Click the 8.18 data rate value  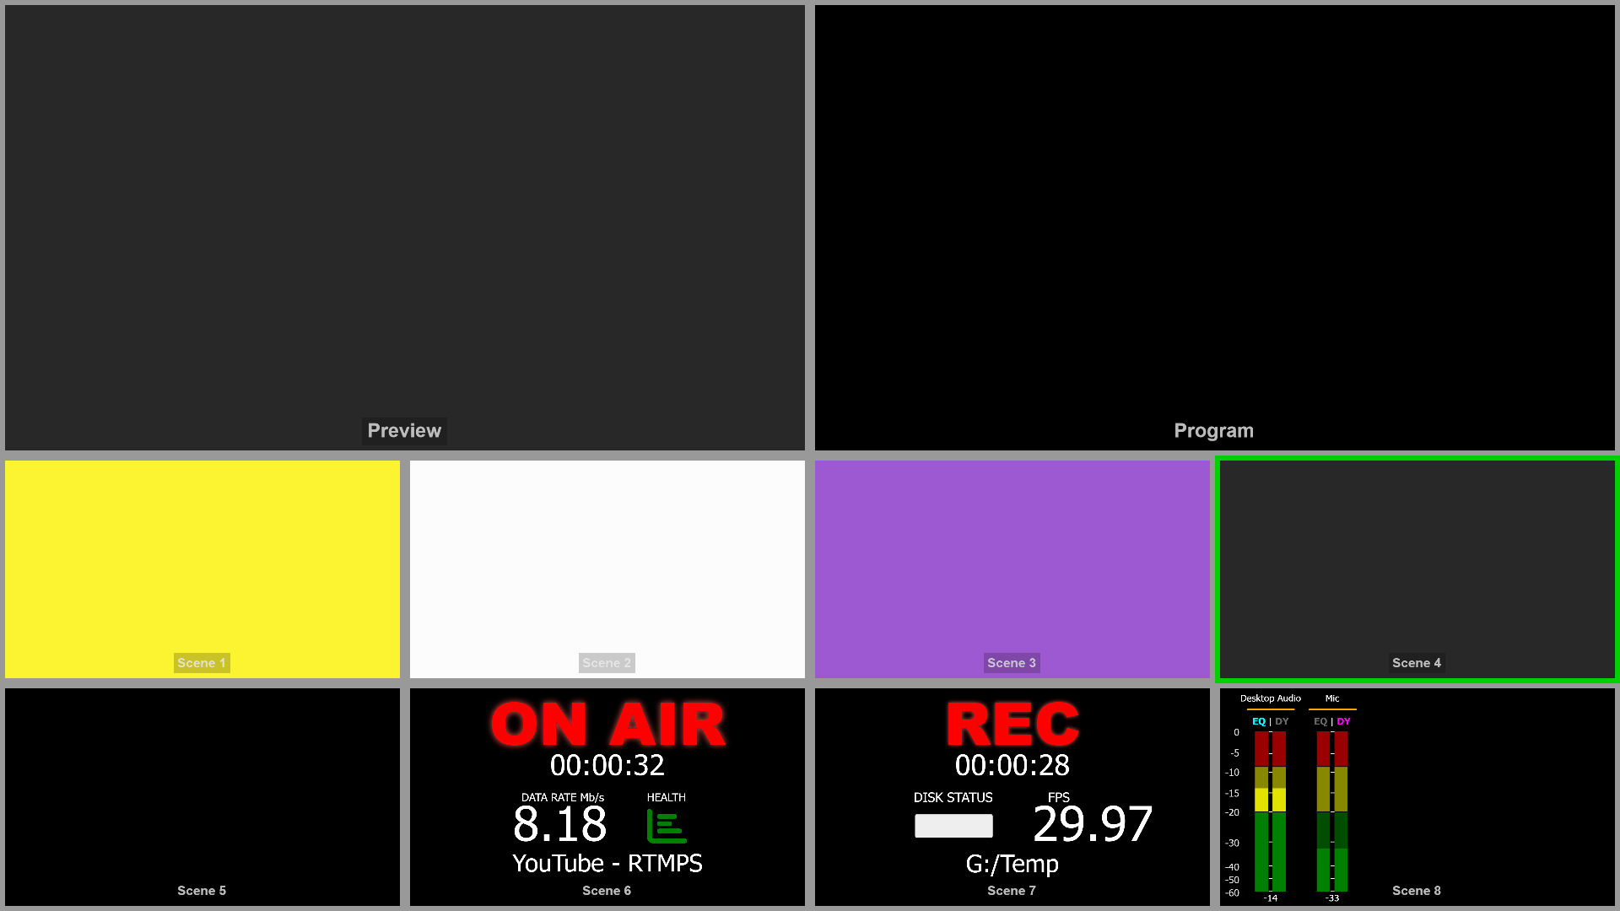tap(560, 824)
